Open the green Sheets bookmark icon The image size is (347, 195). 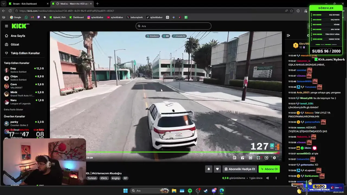(x=186, y=17)
